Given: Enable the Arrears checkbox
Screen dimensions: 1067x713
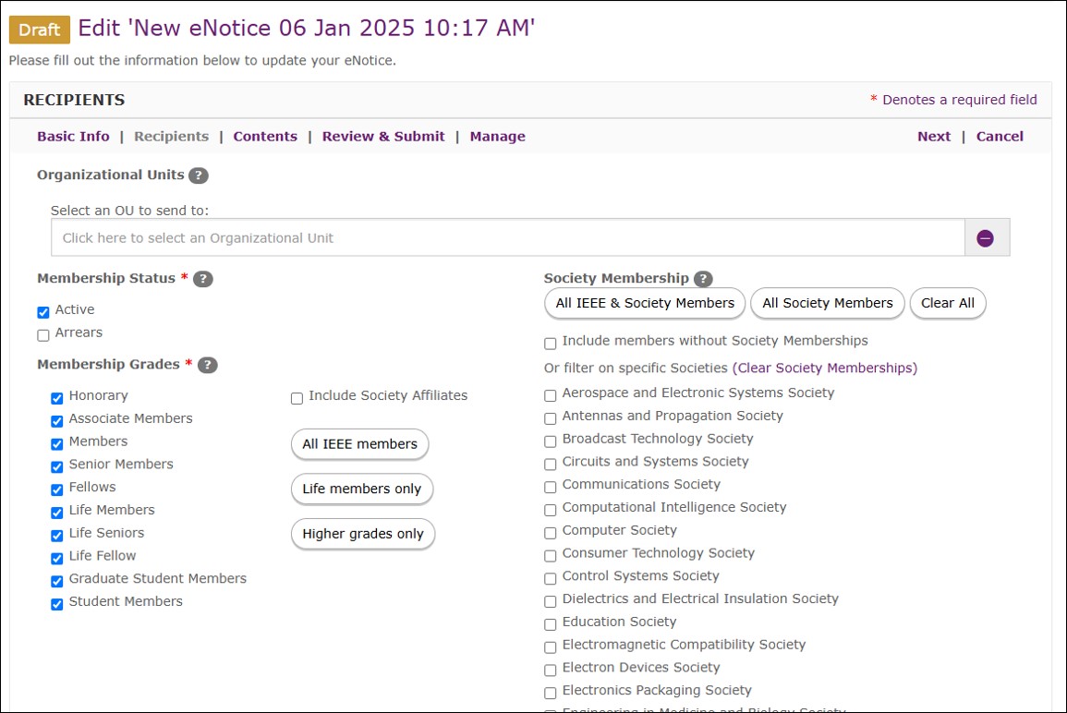Looking at the screenshot, I should [43, 335].
